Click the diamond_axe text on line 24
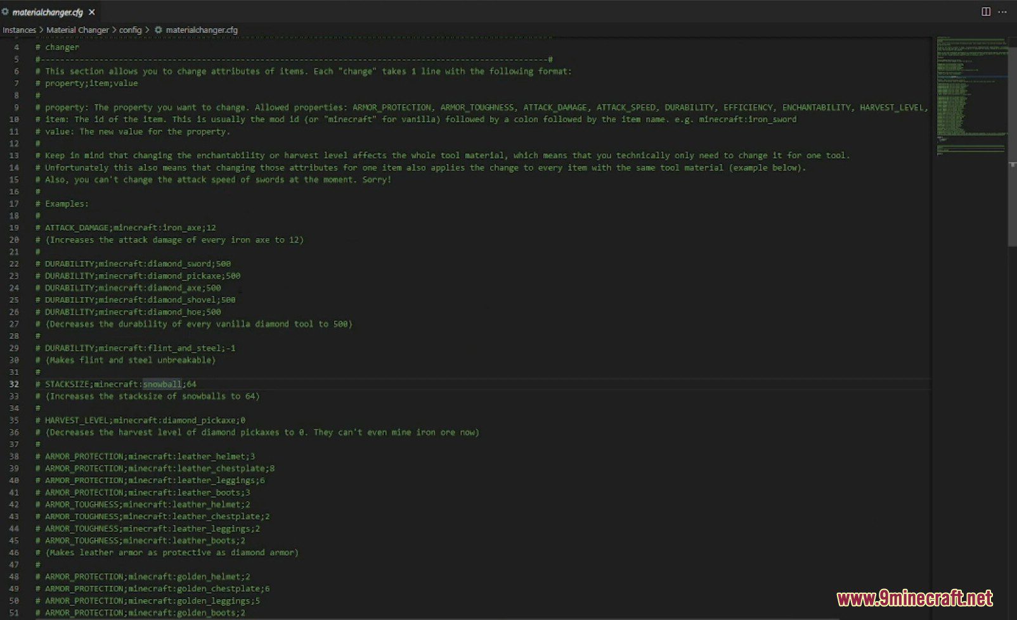Screen dimensions: 1017x620 coord(174,288)
